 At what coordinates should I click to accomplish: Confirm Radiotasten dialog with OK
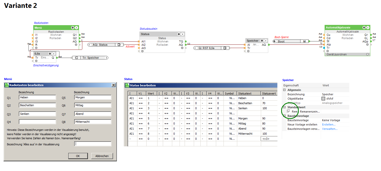tap(78, 156)
